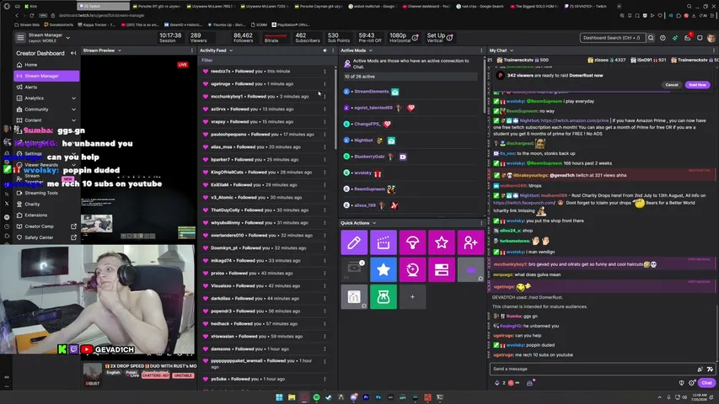This screenshot has height=404, width=719.
Task: Open whispers icon in top bar
Action: pos(700,38)
